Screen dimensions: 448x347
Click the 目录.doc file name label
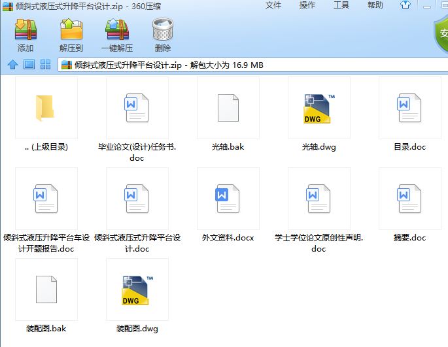[409, 147]
